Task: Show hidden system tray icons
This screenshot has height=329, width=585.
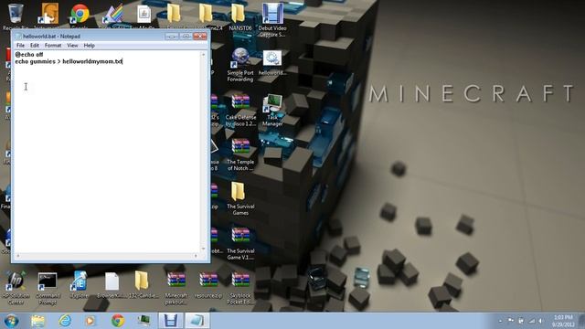Action: pos(501,321)
